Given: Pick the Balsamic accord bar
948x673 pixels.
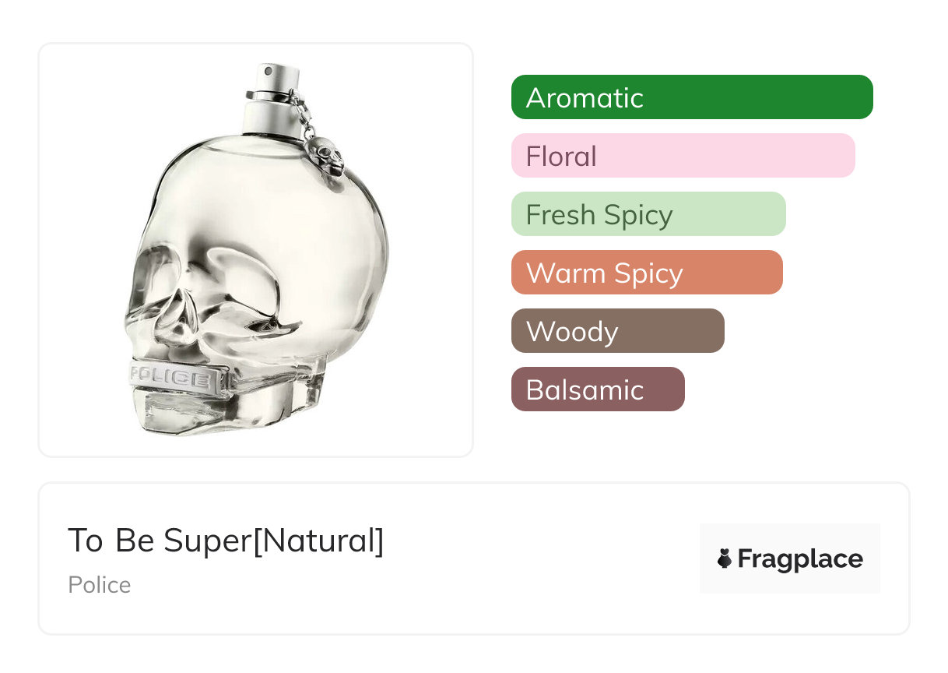Looking at the screenshot, I should tap(598, 389).
